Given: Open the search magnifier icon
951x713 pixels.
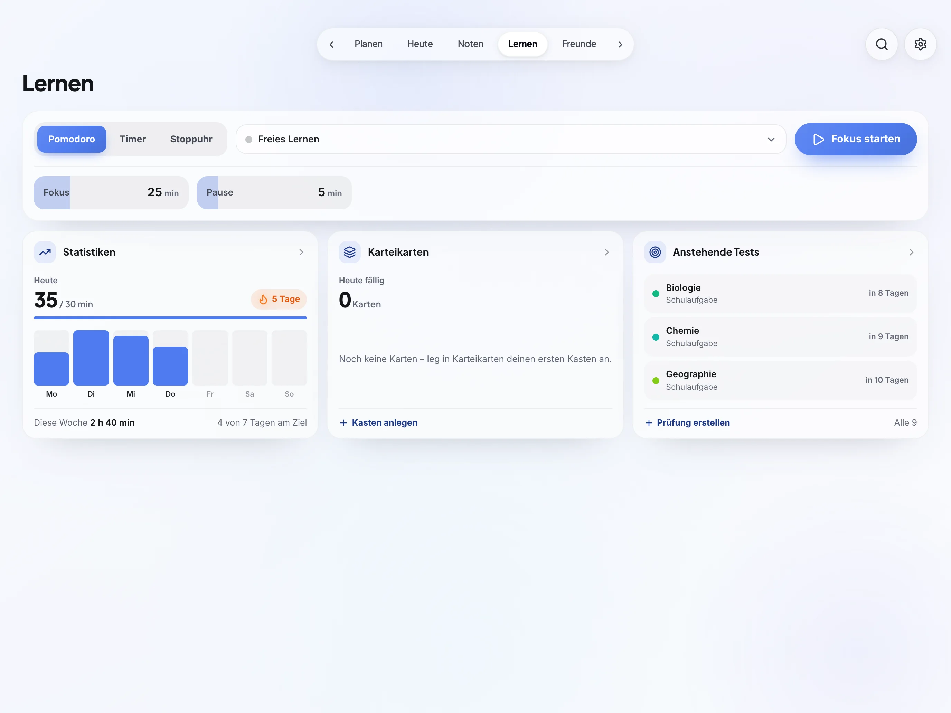Looking at the screenshot, I should [x=881, y=44].
